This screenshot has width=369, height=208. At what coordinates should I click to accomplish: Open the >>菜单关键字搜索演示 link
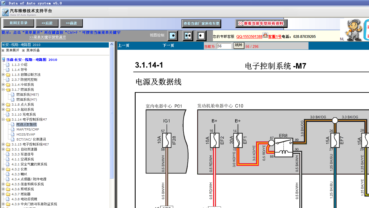[x=48, y=37]
